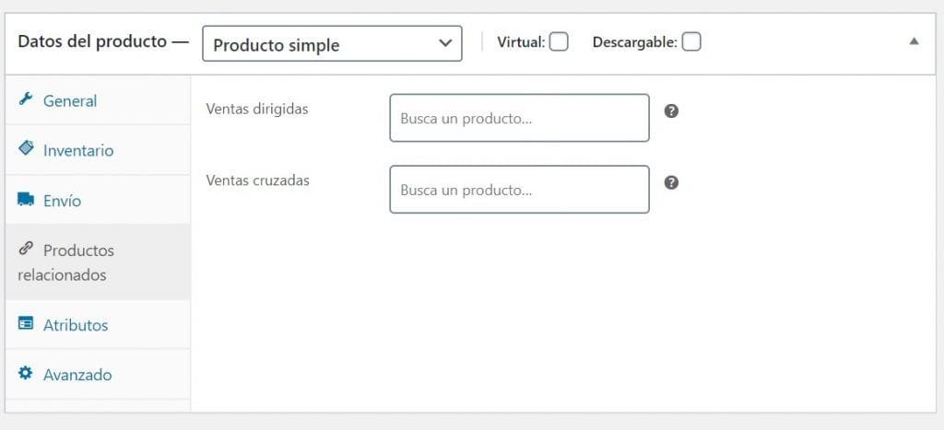This screenshot has width=944, height=430.
Task: Focus the Ventas cruzadas product search field
Action: pos(520,190)
